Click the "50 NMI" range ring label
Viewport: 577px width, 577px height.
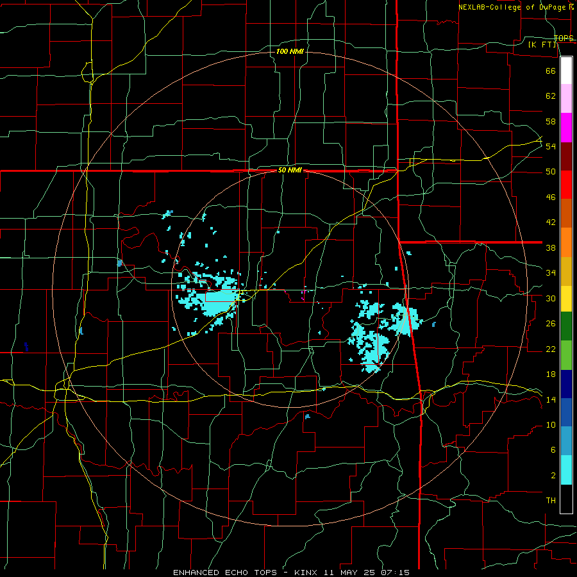[290, 170]
